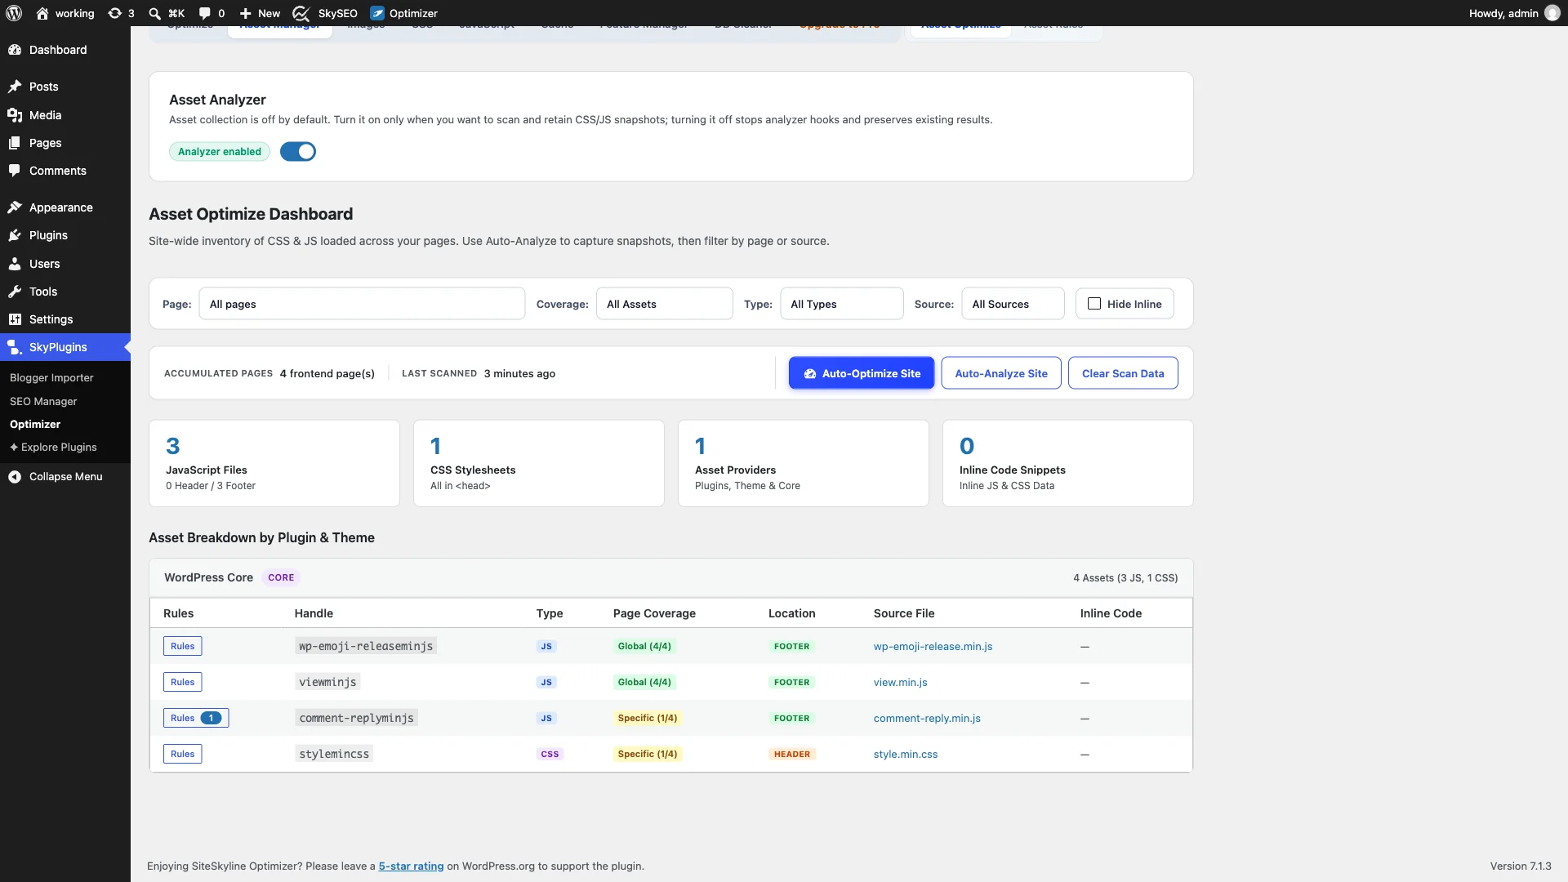Open the 5-star rating link
Screen dimensions: 1568x882
(411, 866)
